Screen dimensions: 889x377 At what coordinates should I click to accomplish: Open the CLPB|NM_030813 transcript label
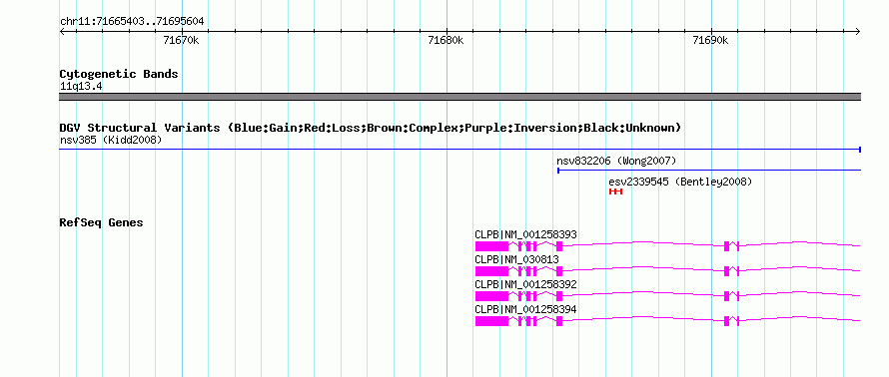[x=516, y=259]
